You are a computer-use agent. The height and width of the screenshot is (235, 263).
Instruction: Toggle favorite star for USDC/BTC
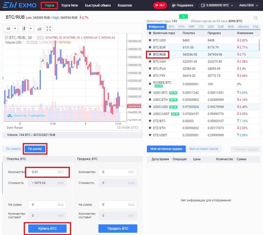tap(150, 92)
